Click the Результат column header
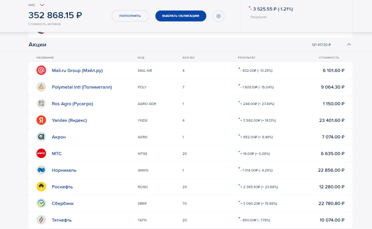Image resolution: width=372 pixels, height=229 pixels. pos(247,58)
